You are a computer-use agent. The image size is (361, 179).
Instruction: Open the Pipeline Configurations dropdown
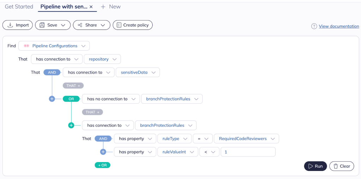click(x=54, y=46)
